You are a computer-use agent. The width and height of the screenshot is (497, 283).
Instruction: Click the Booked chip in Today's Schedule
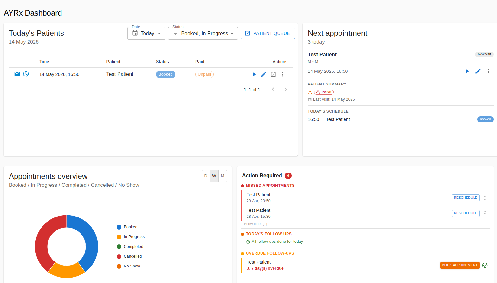point(485,119)
